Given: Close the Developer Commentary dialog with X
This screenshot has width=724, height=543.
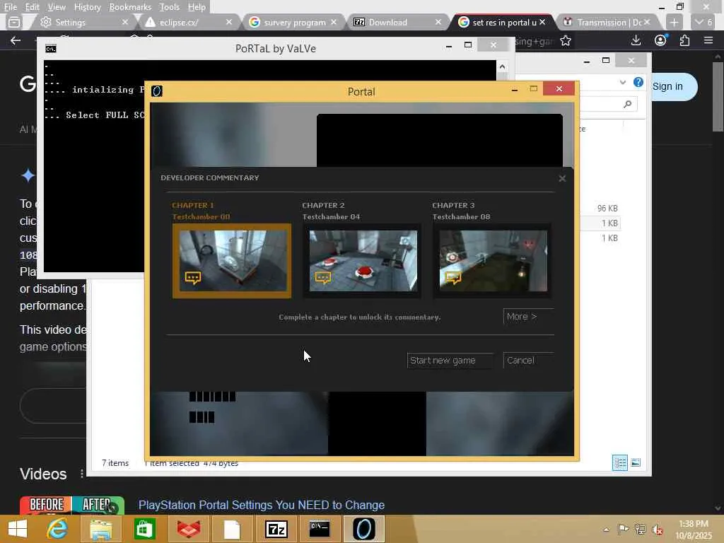Looking at the screenshot, I should (562, 178).
